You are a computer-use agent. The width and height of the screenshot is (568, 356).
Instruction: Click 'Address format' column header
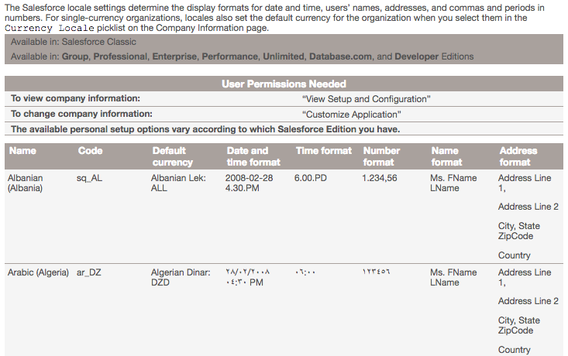(518, 156)
